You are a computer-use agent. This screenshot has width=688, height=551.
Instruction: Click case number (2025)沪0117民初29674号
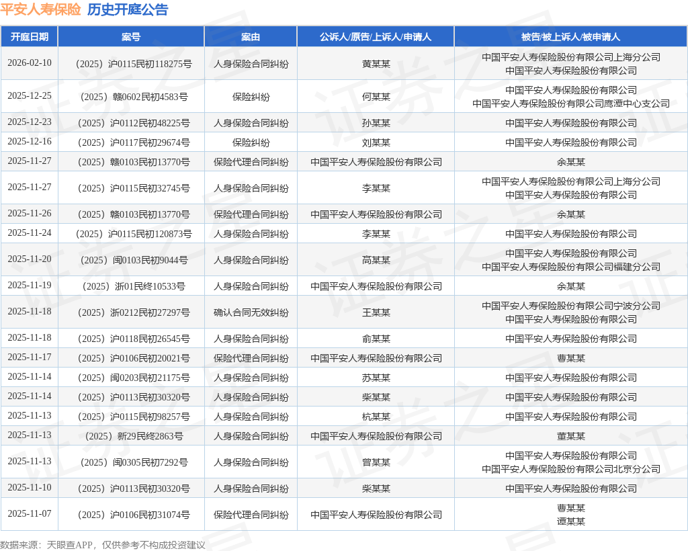(134, 142)
